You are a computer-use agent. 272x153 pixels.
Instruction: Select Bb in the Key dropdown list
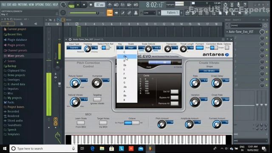click(x=127, y=96)
